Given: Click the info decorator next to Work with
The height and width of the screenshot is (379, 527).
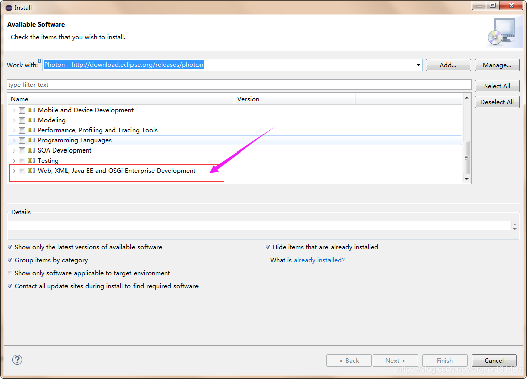Looking at the screenshot, I should click(x=39, y=61).
